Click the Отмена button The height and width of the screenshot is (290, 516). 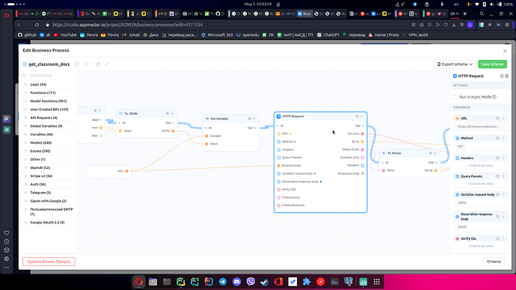tap(494, 262)
